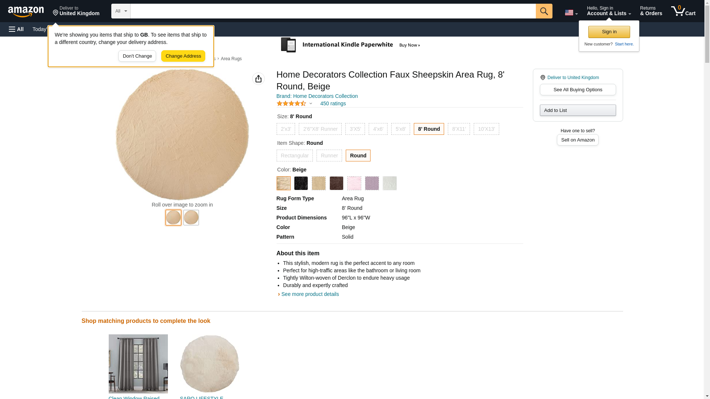Open the All hamburger menu
The image size is (710, 399).
(16, 29)
